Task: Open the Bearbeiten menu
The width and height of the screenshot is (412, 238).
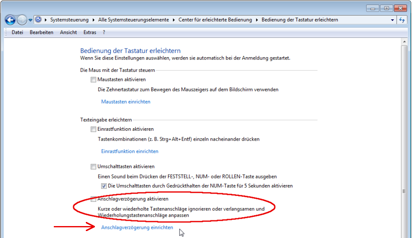Action: pos(41,32)
